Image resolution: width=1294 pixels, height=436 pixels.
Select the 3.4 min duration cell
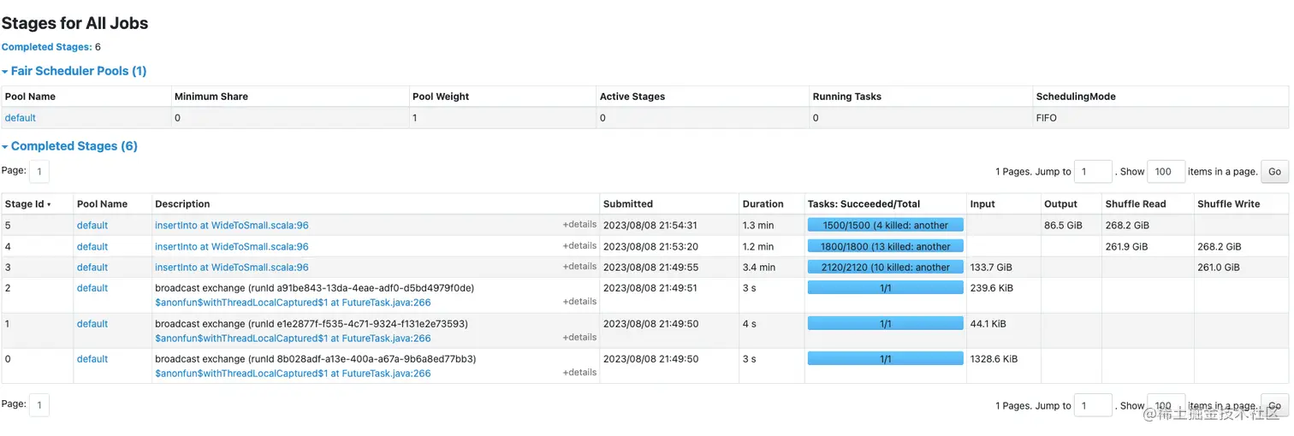tap(772, 268)
